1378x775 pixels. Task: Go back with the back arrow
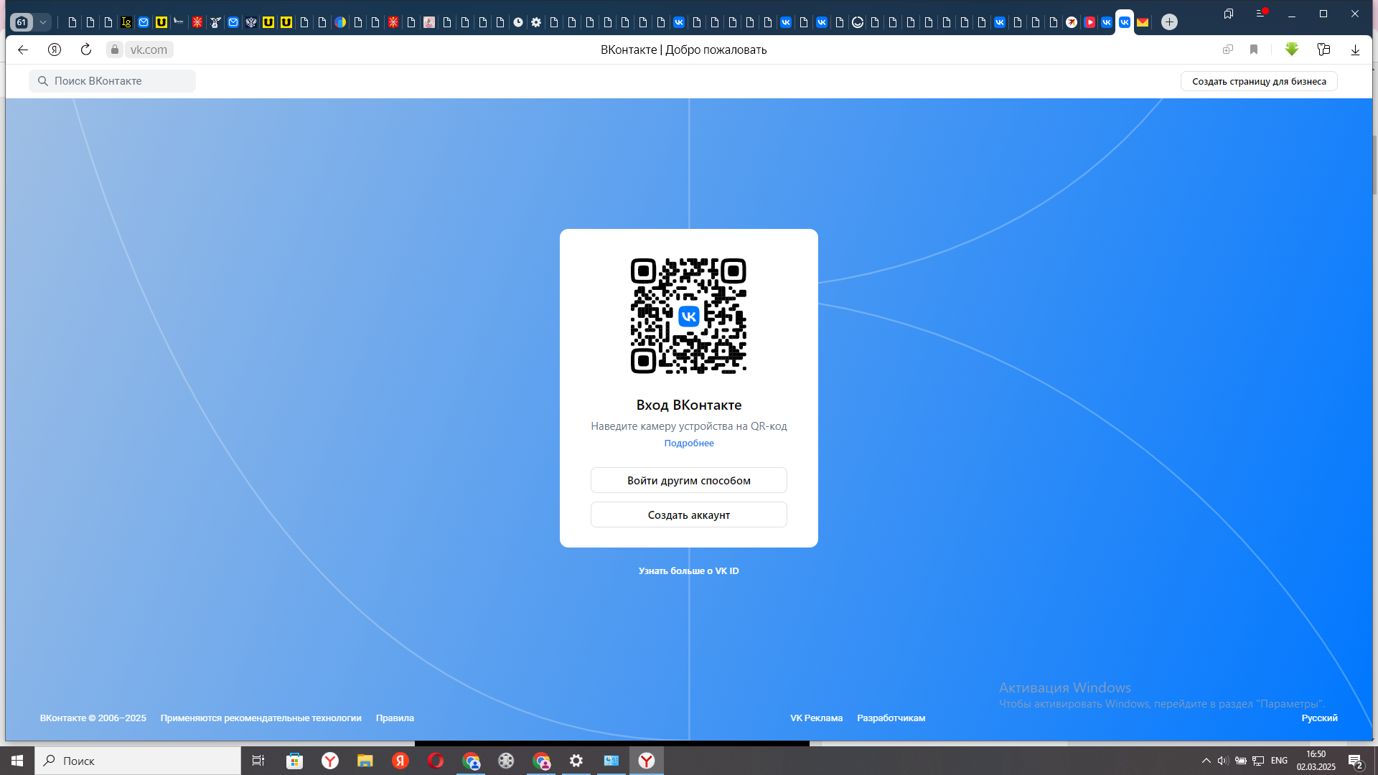pos(23,50)
